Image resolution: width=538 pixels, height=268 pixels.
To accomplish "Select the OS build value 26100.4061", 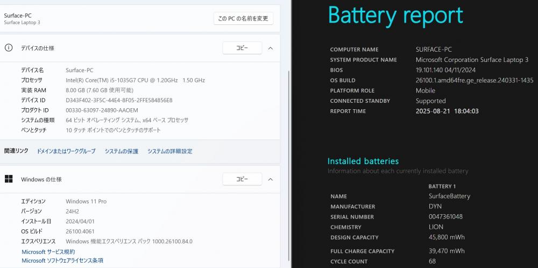I will point(80,231).
